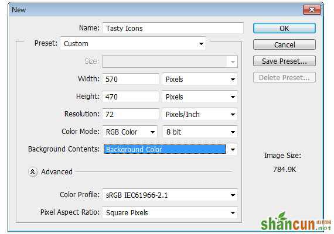Click the Cancel button

[284, 44]
